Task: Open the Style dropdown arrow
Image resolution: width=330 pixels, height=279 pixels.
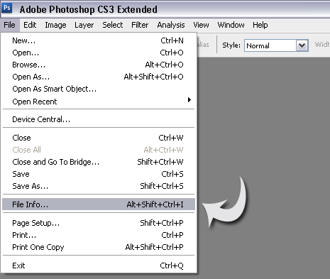Action: pyautogui.click(x=302, y=45)
